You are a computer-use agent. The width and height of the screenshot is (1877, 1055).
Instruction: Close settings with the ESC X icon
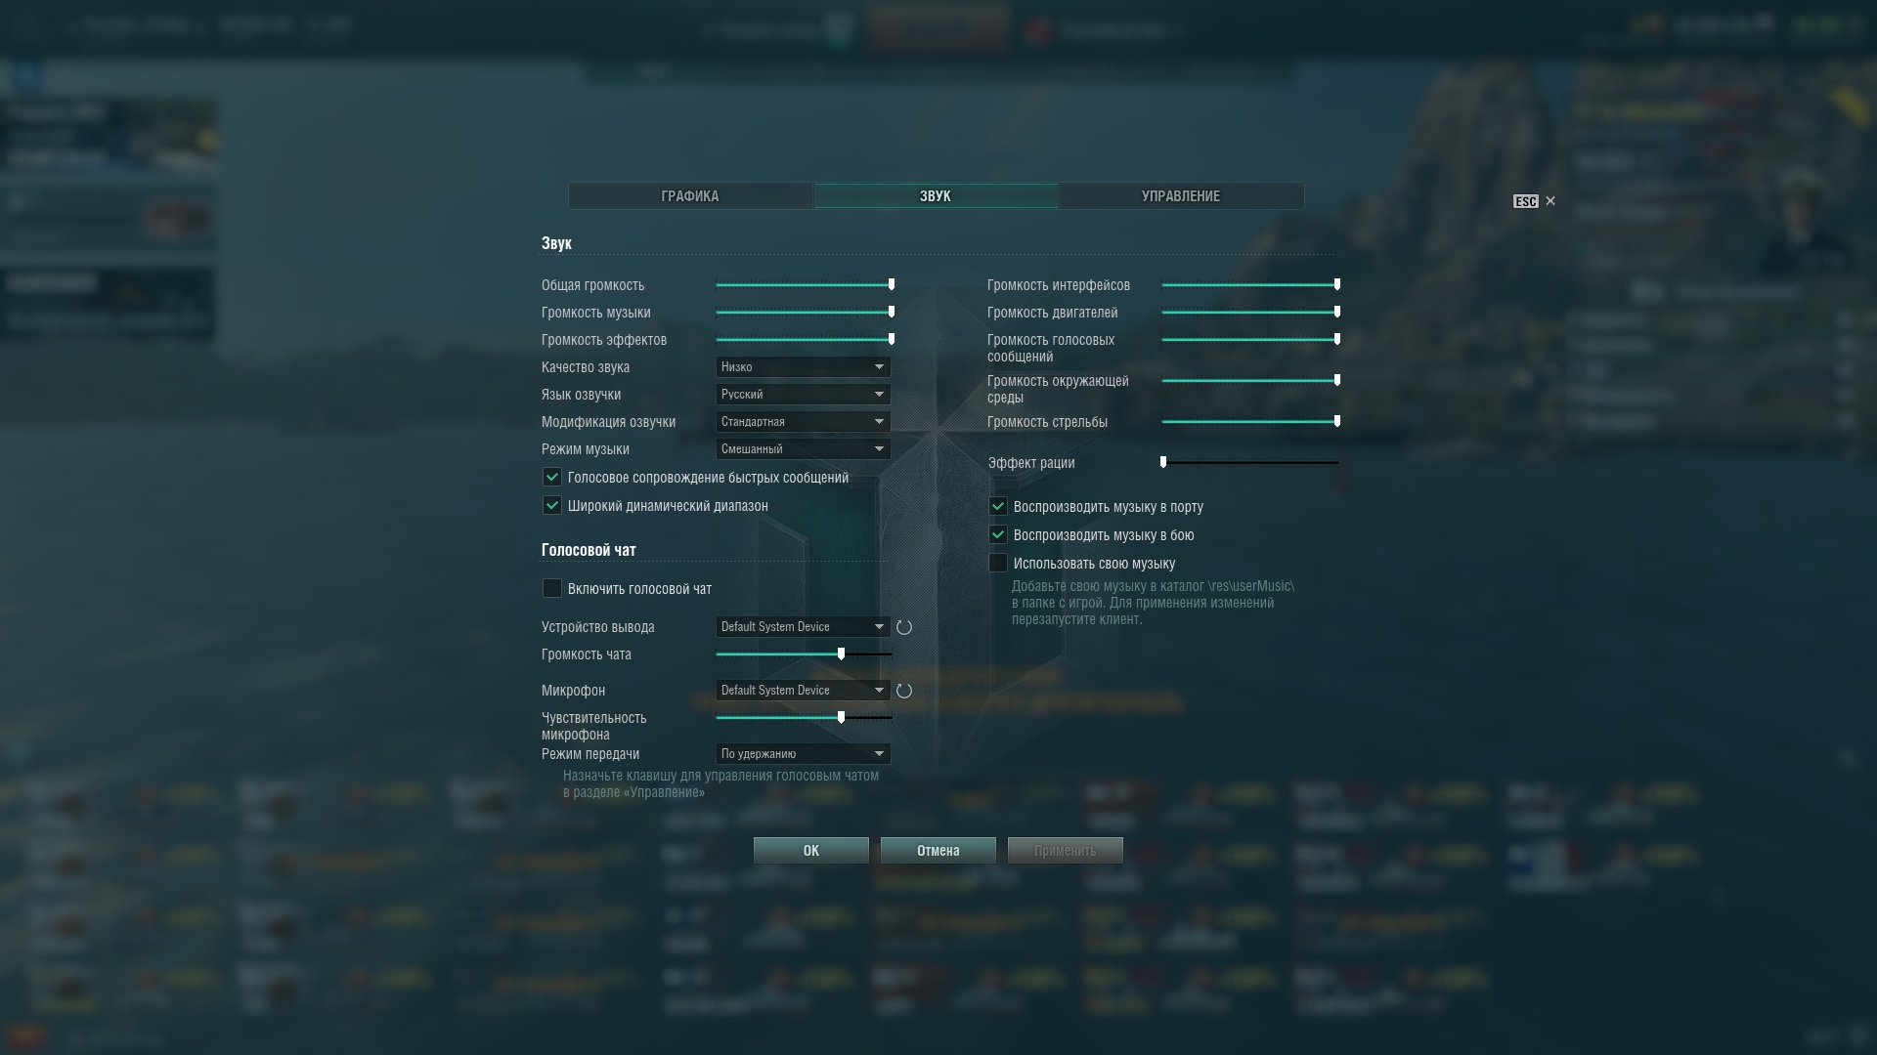1550,201
